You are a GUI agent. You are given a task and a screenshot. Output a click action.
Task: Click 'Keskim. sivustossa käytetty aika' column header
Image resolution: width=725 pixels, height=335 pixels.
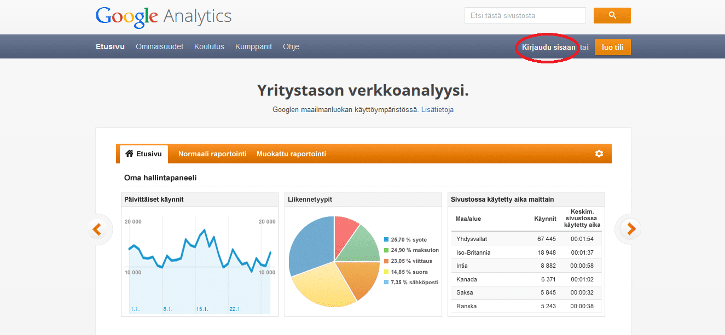tap(582, 218)
